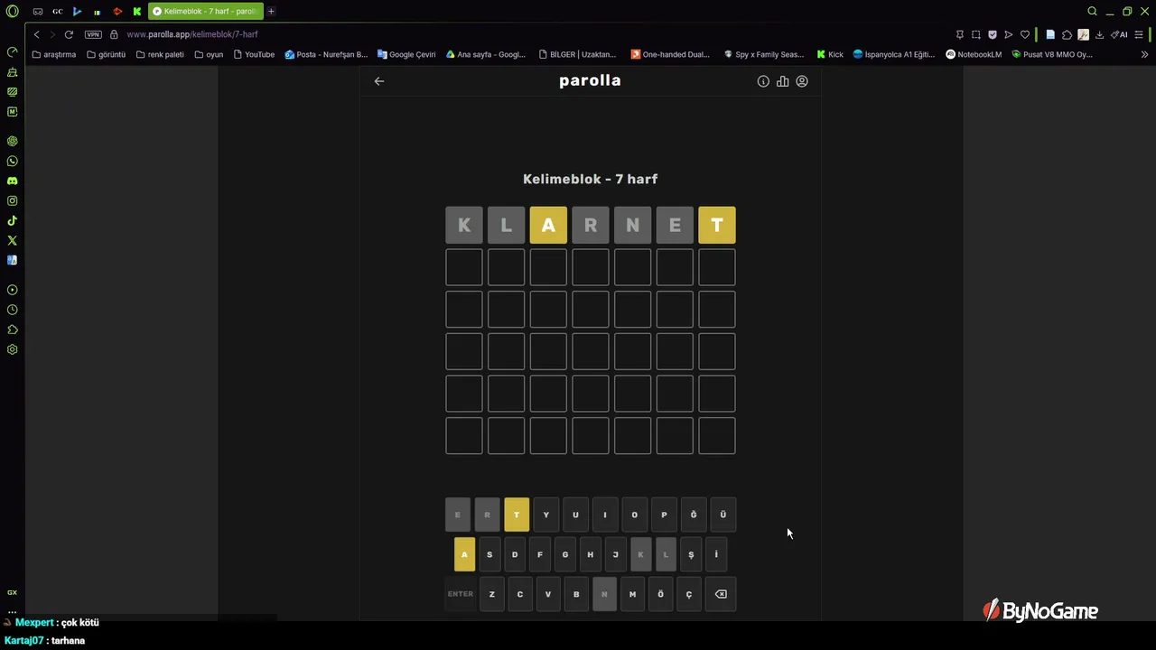This screenshot has height=650, width=1156.
Task: Tap the V key on the game keyboard
Action: (x=548, y=594)
